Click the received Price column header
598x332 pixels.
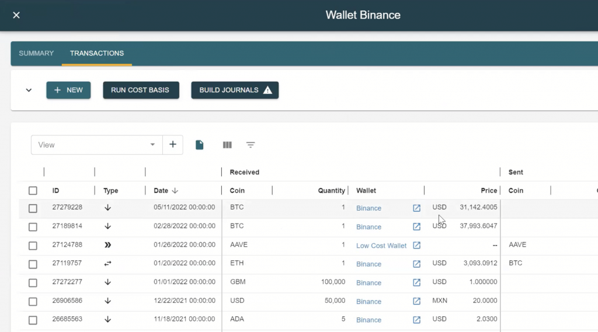tap(489, 191)
